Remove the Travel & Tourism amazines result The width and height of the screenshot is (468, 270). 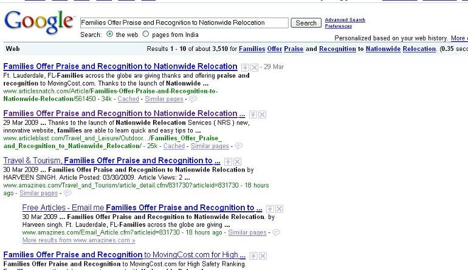coord(237,162)
